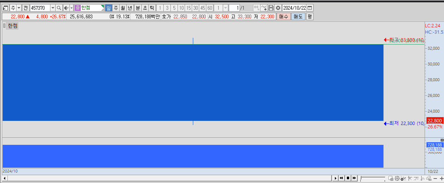Viewport: 444px width, 183px height.
Task: Switch to the monthly (월) chart period
Action: (123, 8)
